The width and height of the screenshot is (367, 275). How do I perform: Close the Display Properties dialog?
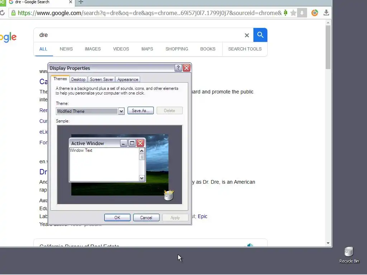click(x=186, y=68)
